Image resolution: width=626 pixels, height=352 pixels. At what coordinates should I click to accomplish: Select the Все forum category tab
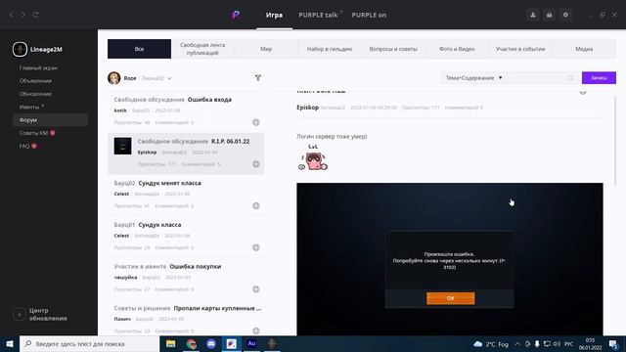tap(139, 49)
